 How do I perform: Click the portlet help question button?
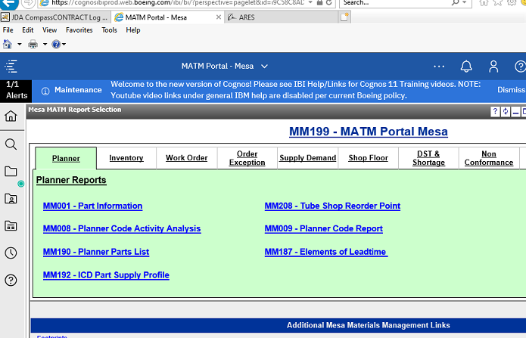495,112
